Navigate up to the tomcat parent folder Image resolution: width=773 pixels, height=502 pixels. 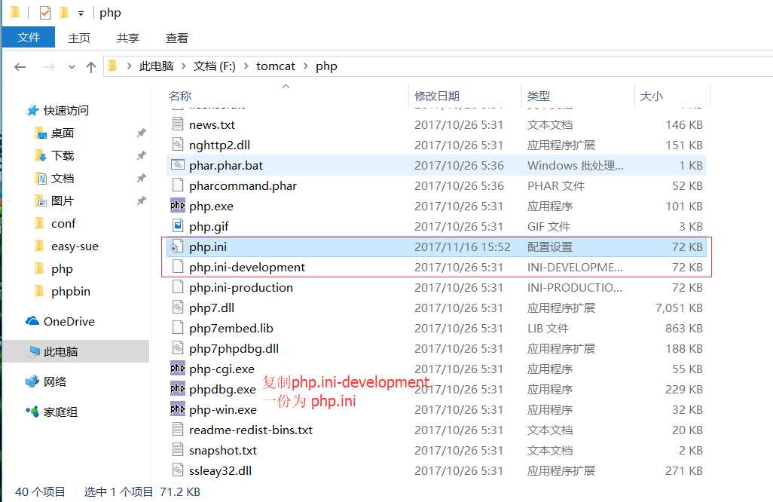(90, 66)
